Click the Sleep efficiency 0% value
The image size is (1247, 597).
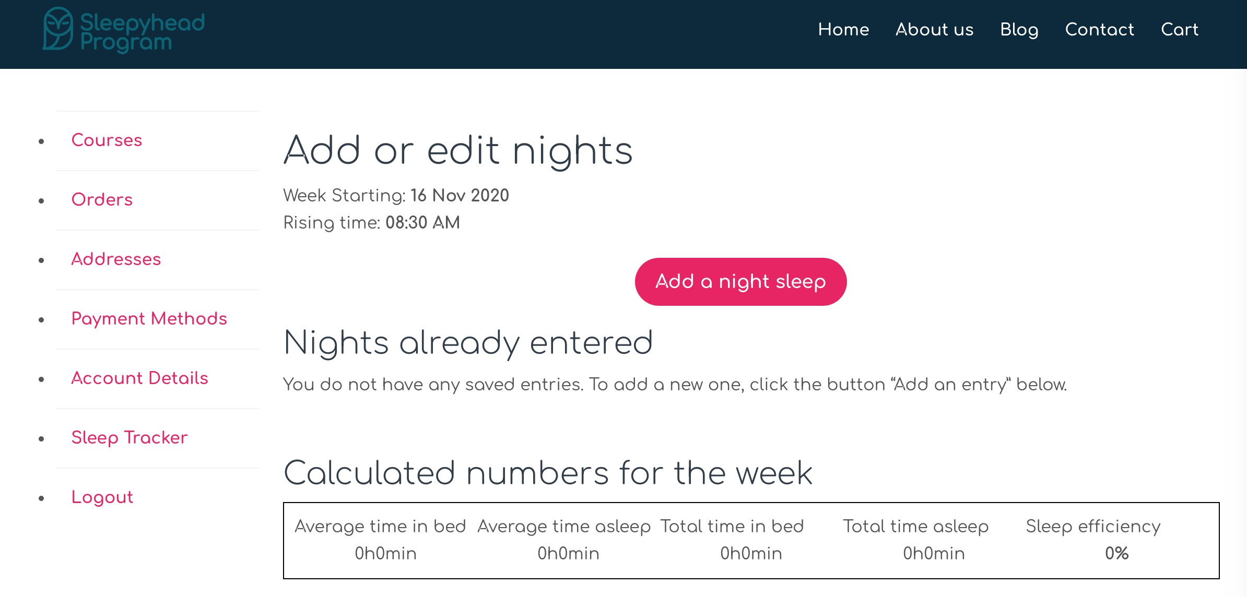1116,553
